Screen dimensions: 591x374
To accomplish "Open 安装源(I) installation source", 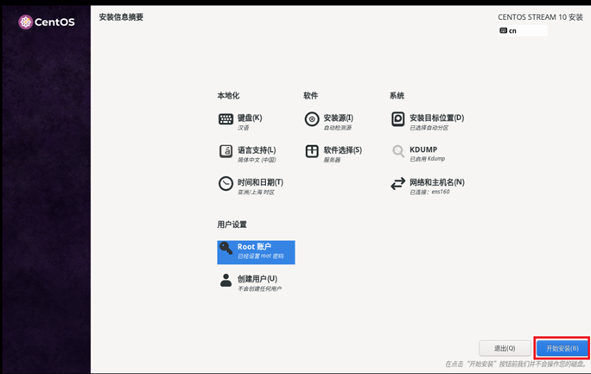I will pos(338,117).
